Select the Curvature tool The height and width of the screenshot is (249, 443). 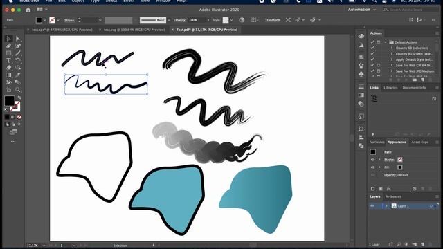click(18, 46)
